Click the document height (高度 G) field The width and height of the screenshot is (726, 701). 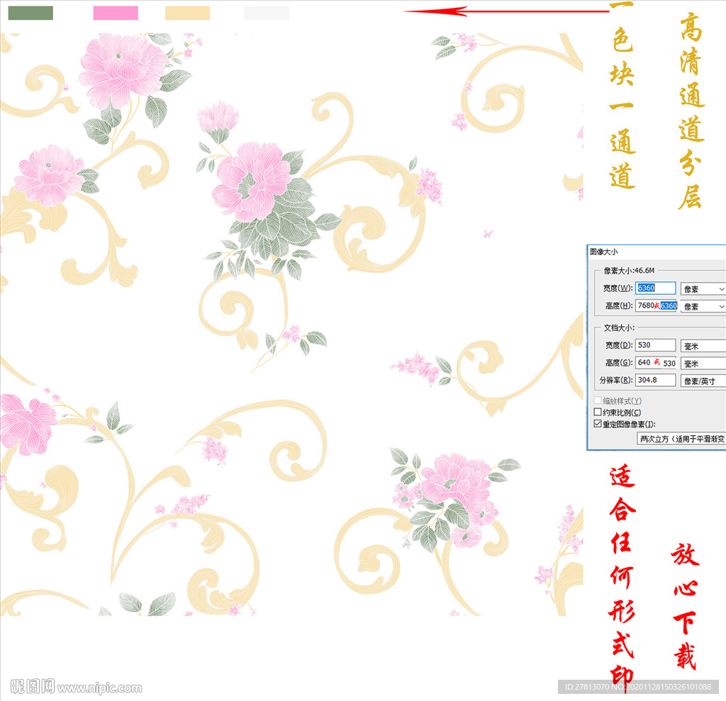pyautogui.click(x=656, y=362)
